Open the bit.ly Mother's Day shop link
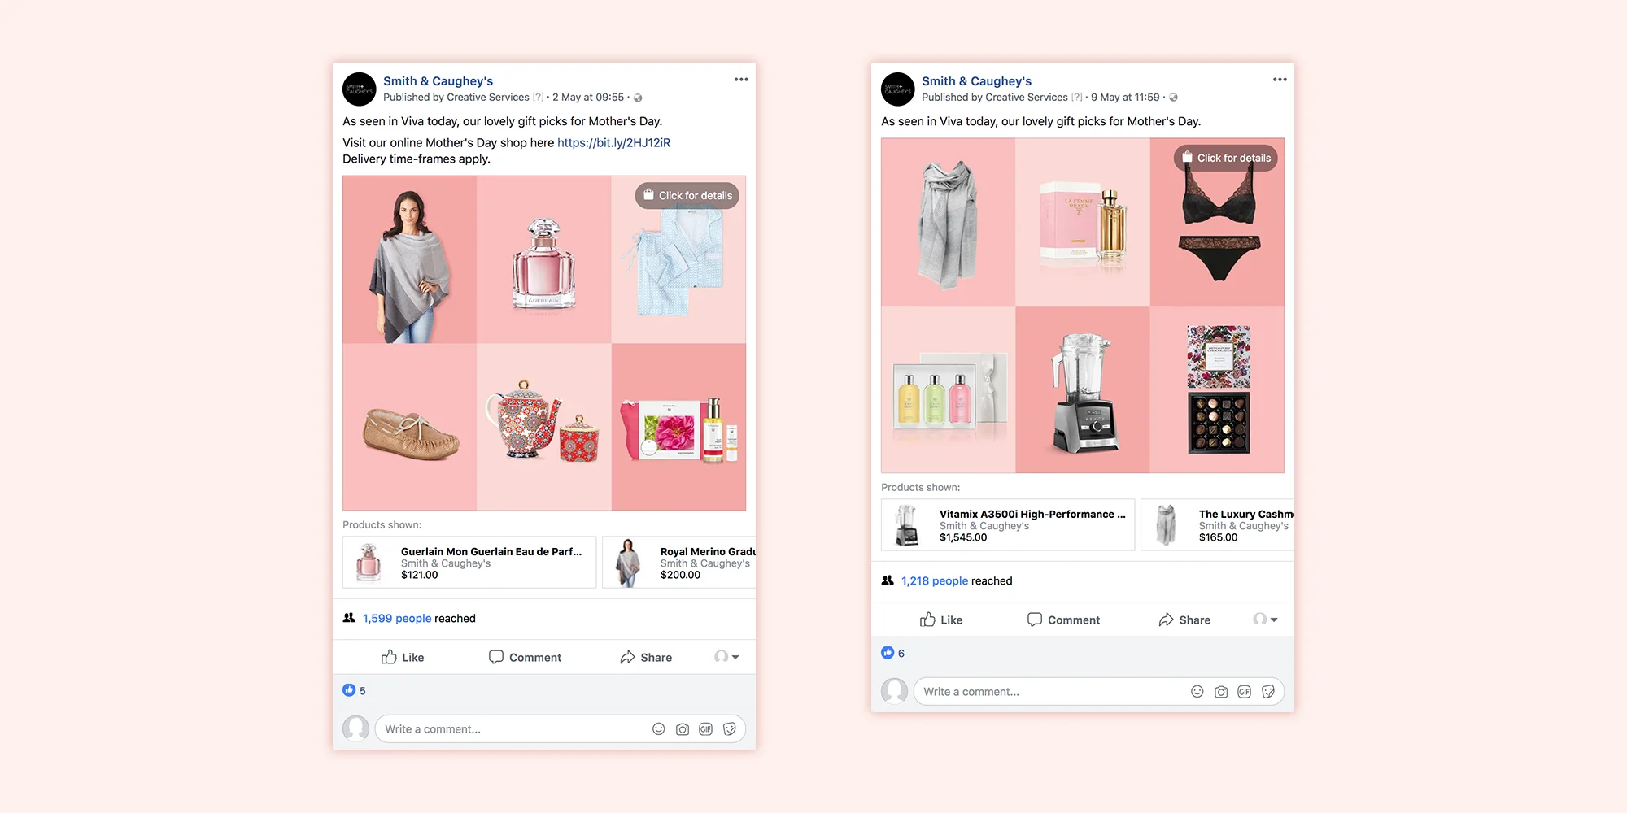 (613, 141)
